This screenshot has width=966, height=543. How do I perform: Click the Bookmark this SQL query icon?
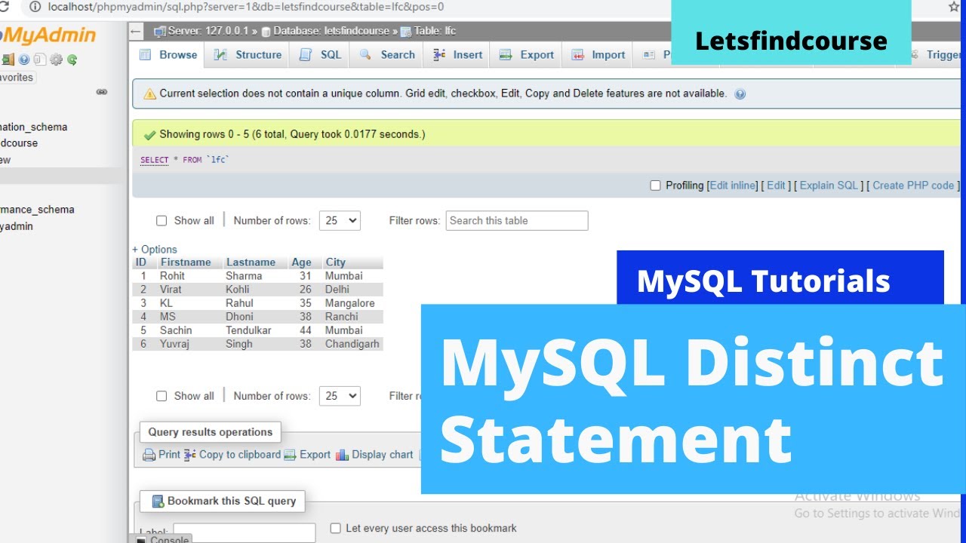(x=158, y=501)
